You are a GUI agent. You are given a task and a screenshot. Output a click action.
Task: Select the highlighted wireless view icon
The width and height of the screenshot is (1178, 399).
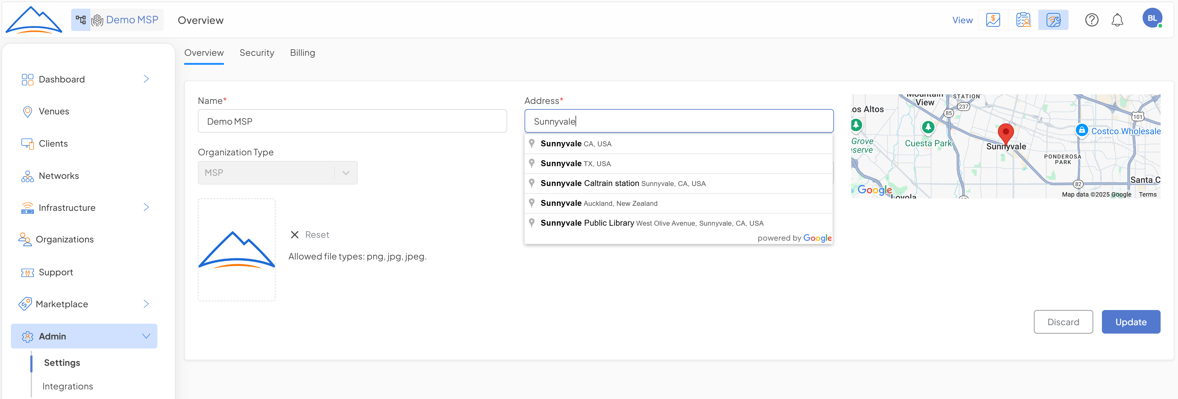click(x=1053, y=20)
